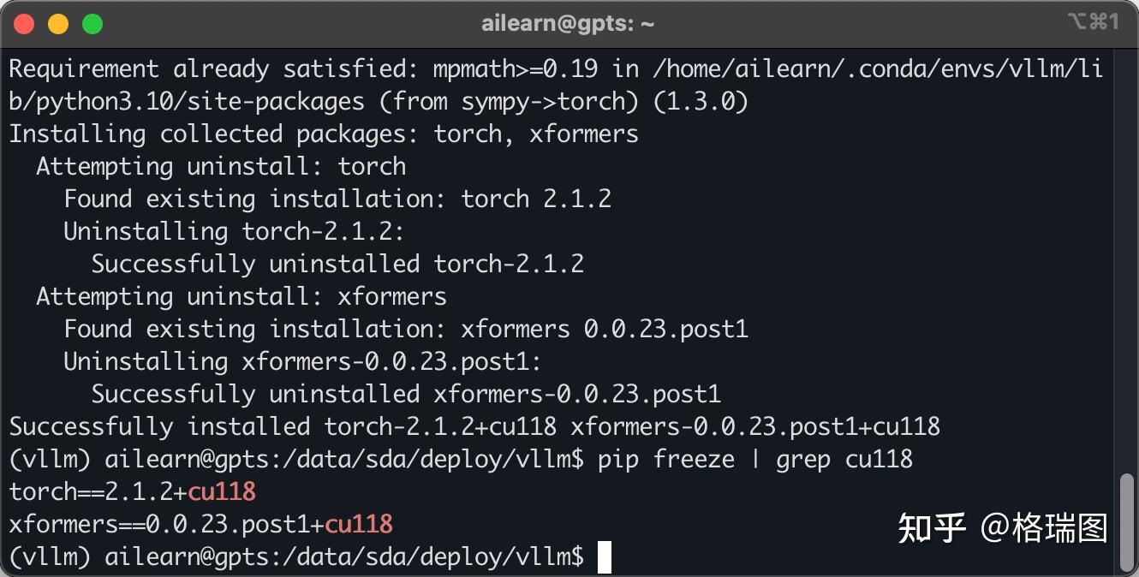Click the terminal scrollbar thumb
1139x577 pixels.
(1127, 520)
